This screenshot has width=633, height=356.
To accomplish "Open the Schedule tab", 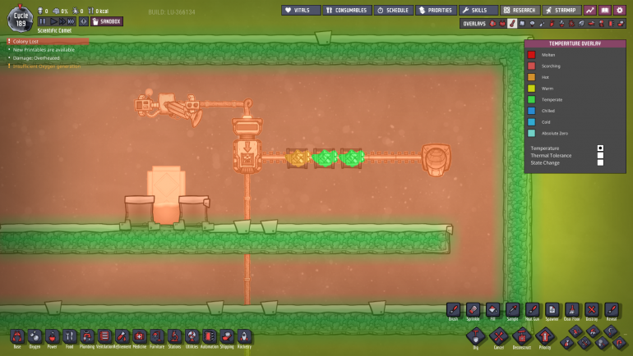I will (394, 10).
